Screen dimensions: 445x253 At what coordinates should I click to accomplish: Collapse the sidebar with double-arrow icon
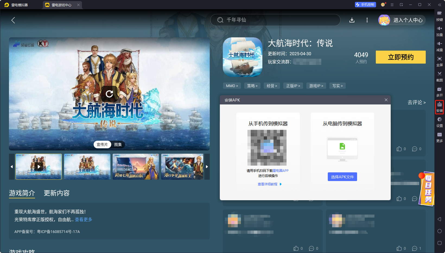coord(440,5)
